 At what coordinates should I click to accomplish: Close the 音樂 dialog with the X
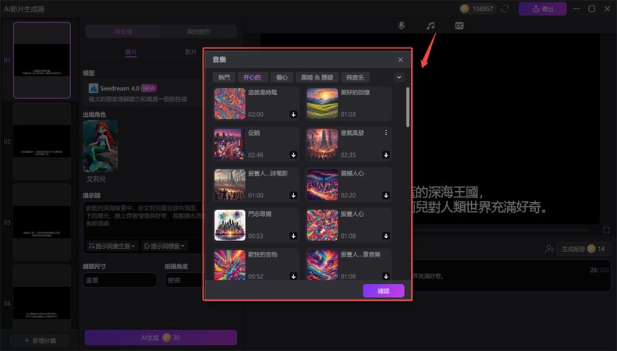coord(400,59)
